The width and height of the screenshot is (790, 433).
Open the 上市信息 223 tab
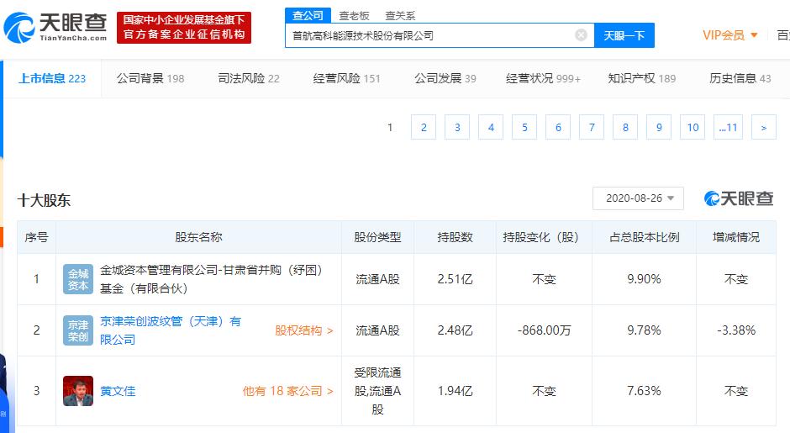coord(52,79)
